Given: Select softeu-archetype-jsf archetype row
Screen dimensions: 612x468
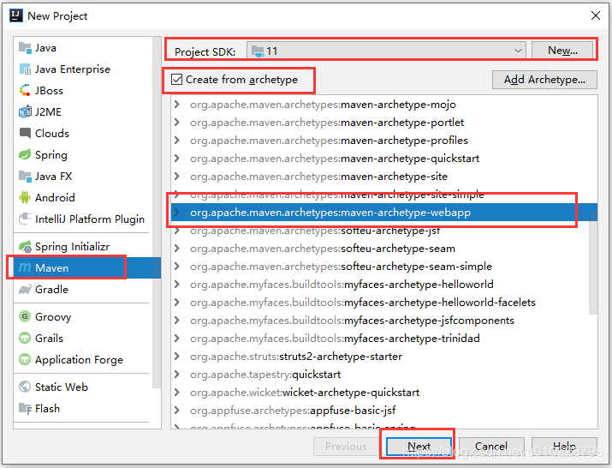Looking at the screenshot, I should [x=383, y=231].
